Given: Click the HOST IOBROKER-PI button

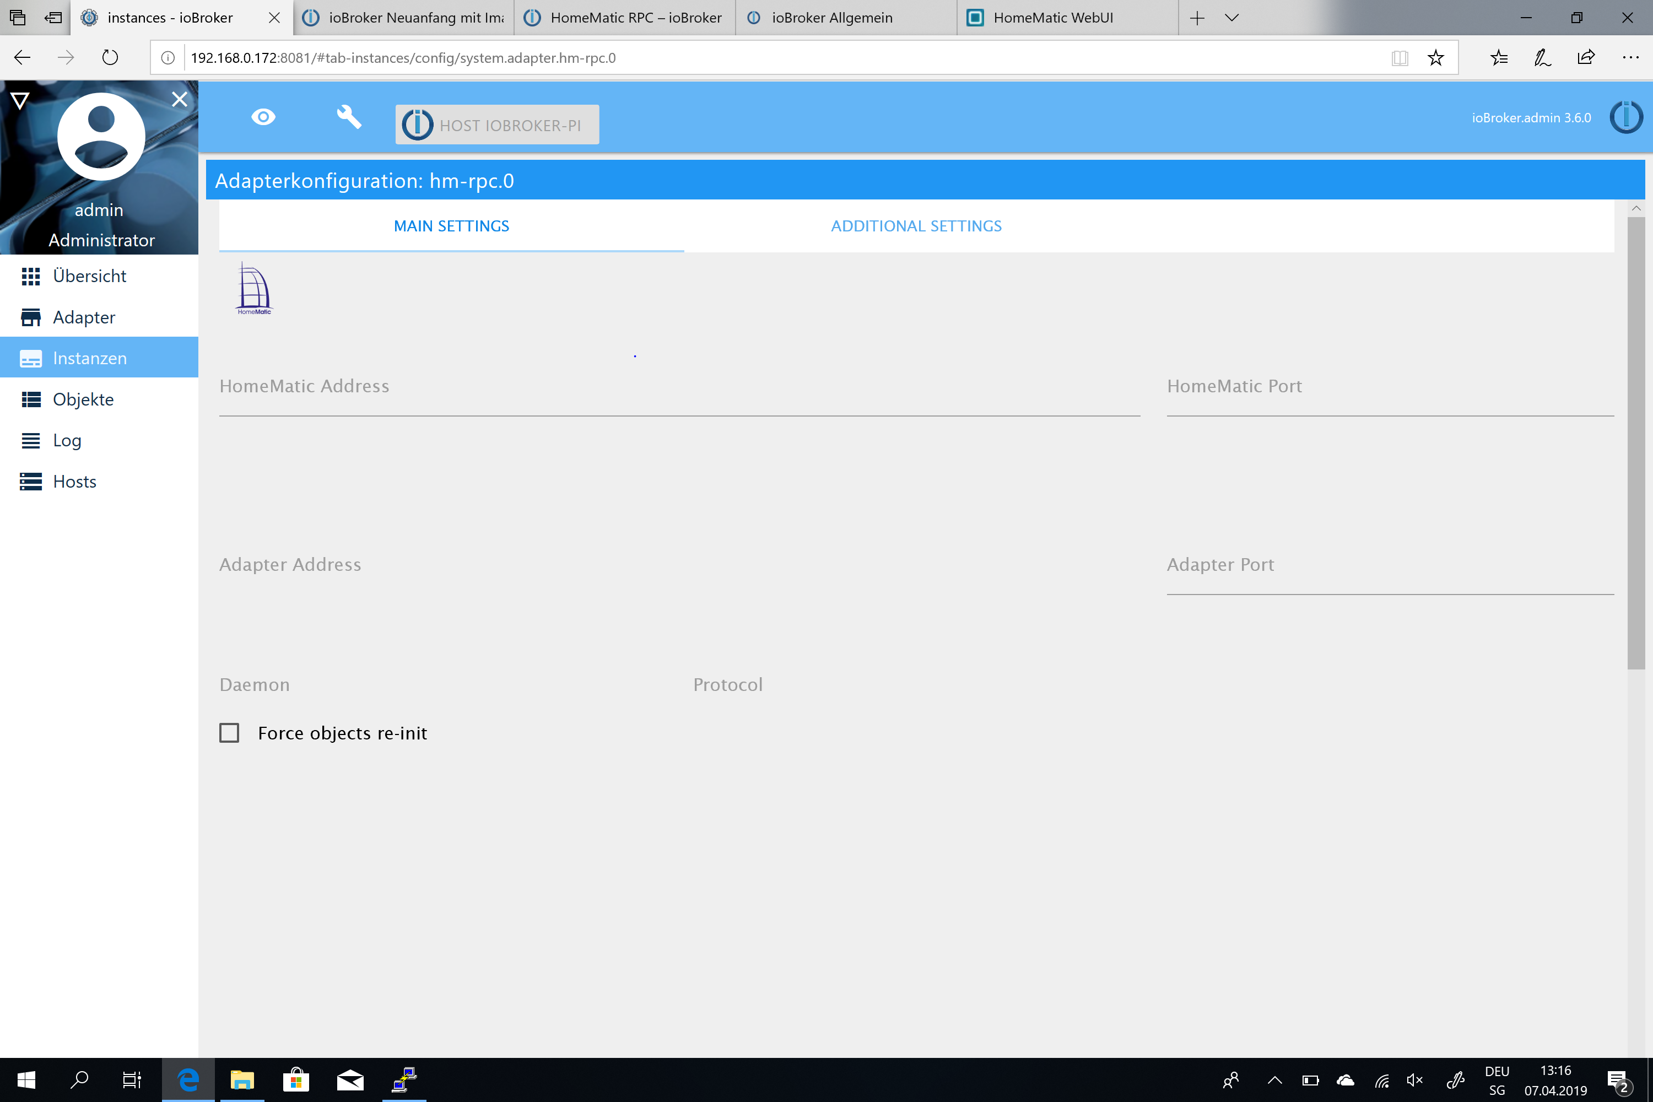Looking at the screenshot, I should [x=497, y=125].
